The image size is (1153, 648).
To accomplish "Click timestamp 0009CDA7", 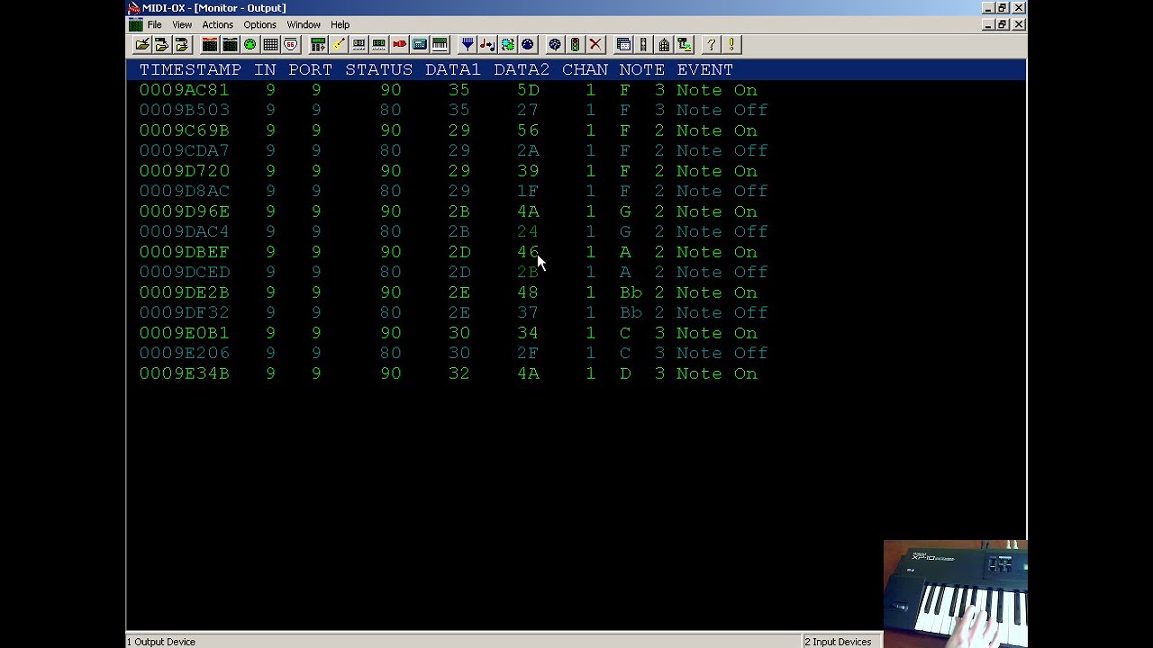I will click(185, 150).
